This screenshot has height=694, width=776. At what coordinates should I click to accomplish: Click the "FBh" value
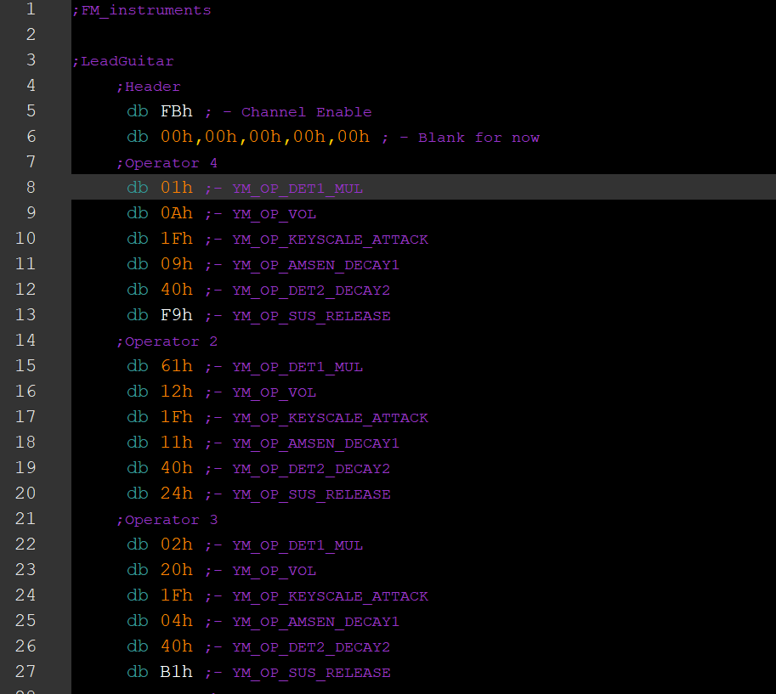click(176, 111)
